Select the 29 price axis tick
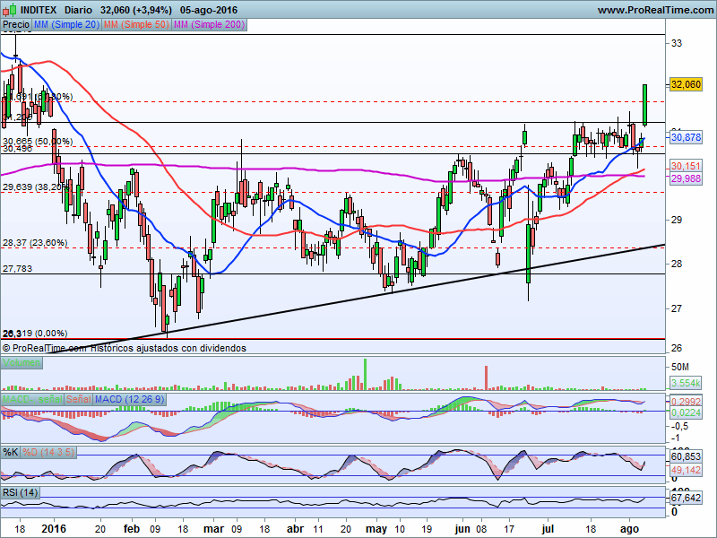The height and width of the screenshot is (538, 717). click(676, 220)
